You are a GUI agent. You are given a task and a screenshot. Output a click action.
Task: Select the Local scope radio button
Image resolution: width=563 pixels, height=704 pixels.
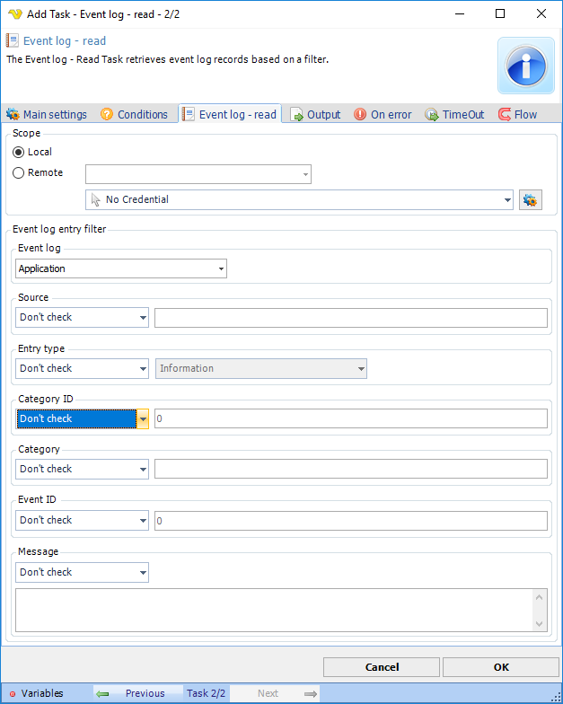19,153
